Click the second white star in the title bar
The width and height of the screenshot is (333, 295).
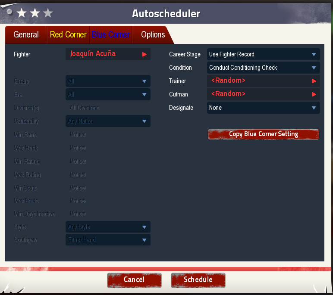click(35, 13)
